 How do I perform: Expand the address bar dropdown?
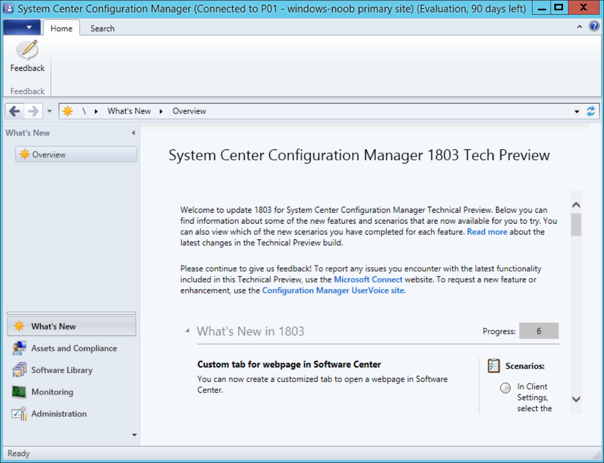pos(577,112)
